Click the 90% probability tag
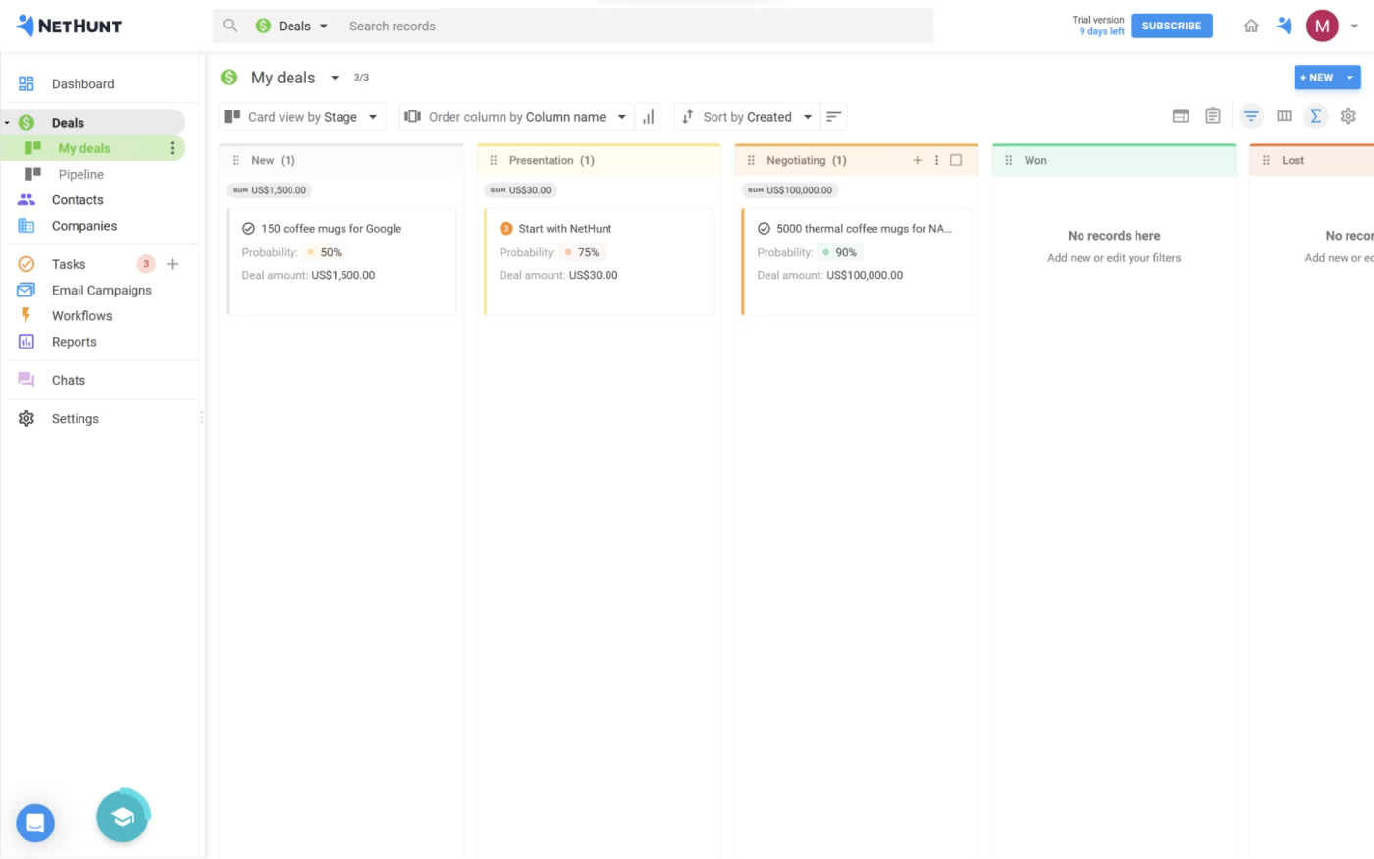 840,252
